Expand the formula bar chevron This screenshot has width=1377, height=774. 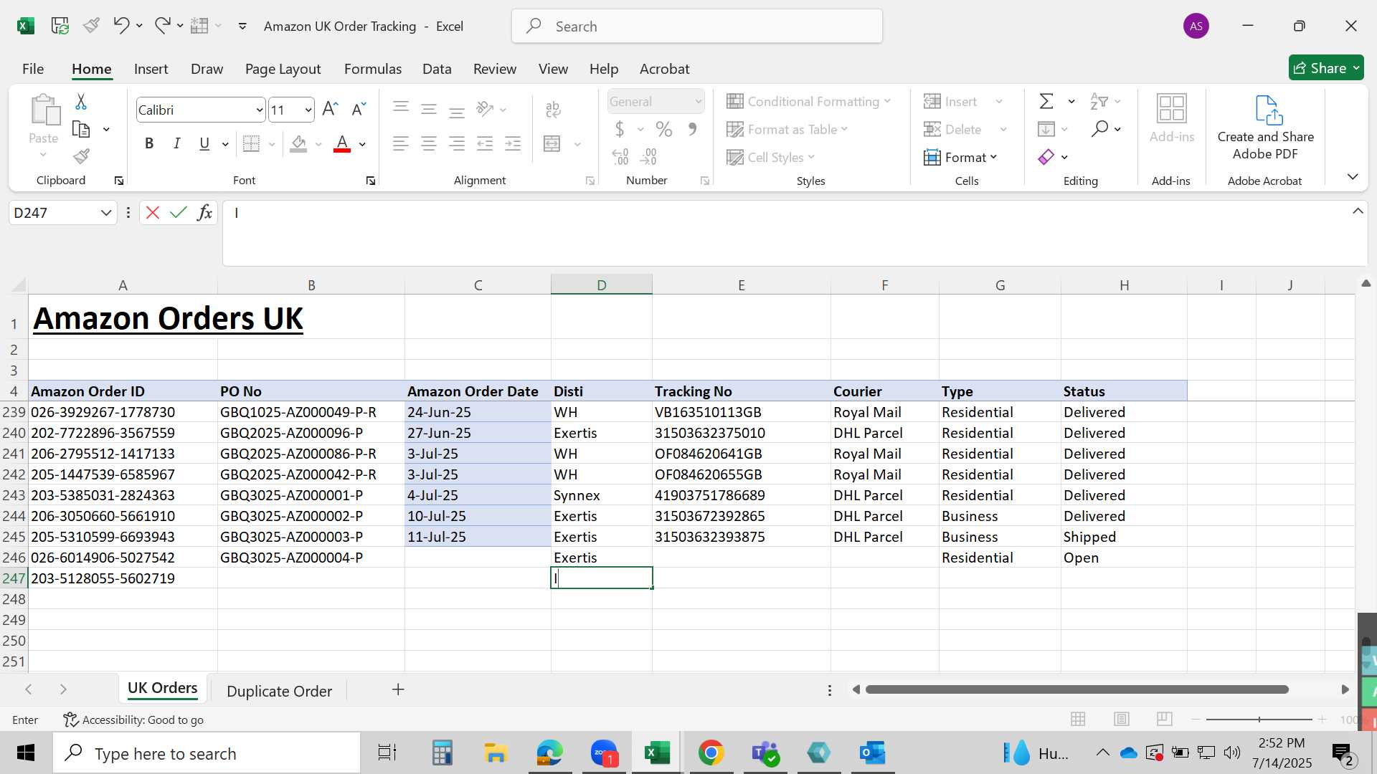[x=1358, y=211]
